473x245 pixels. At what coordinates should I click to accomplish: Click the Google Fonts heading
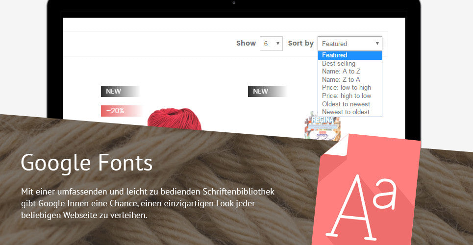(x=87, y=163)
